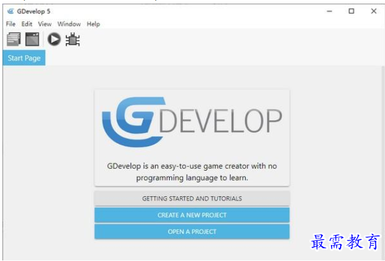
Task: Select the Start Page tab
Action: point(24,58)
